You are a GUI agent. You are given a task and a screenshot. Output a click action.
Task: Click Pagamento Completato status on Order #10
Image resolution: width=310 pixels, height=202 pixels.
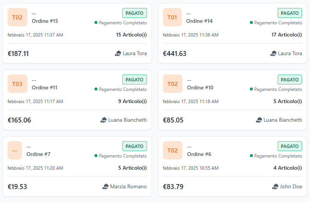(x=278, y=89)
